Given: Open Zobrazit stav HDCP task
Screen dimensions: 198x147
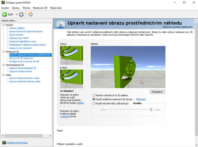Looking at the screenshot, I should click(19, 38).
